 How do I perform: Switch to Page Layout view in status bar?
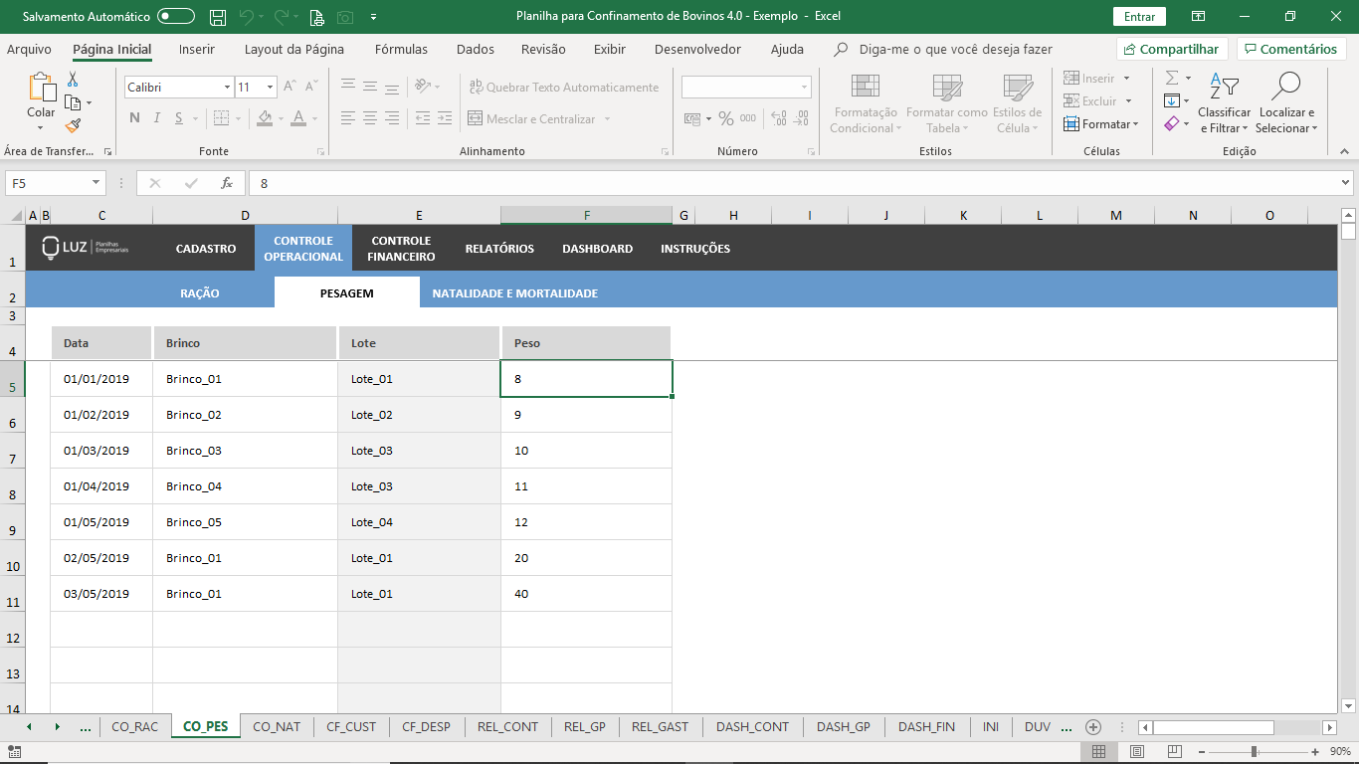[1137, 751]
